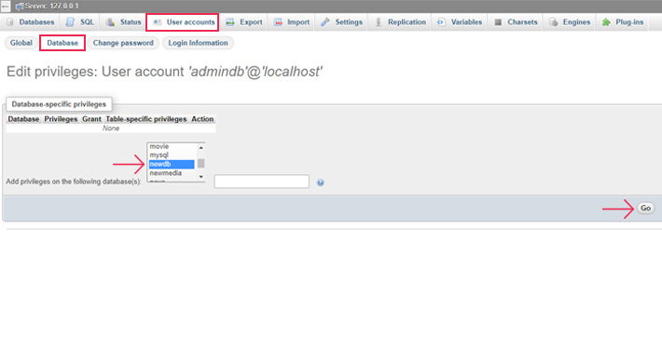The height and width of the screenshot is (352, 662).
Task: Click the Go button
Action: tap(645, 208)
